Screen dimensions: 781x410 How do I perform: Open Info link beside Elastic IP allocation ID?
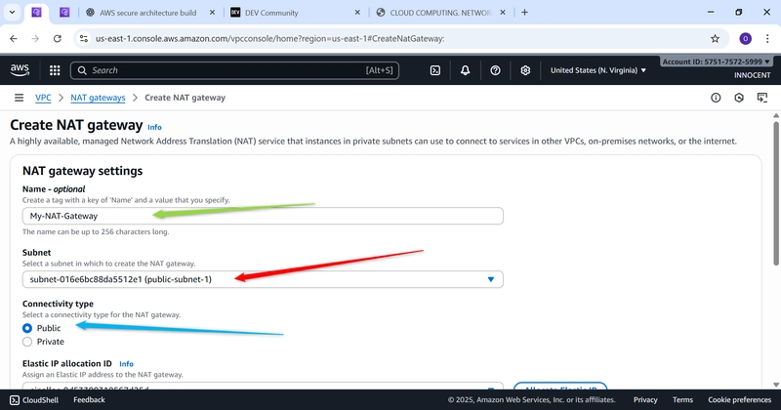pos(127,364)
